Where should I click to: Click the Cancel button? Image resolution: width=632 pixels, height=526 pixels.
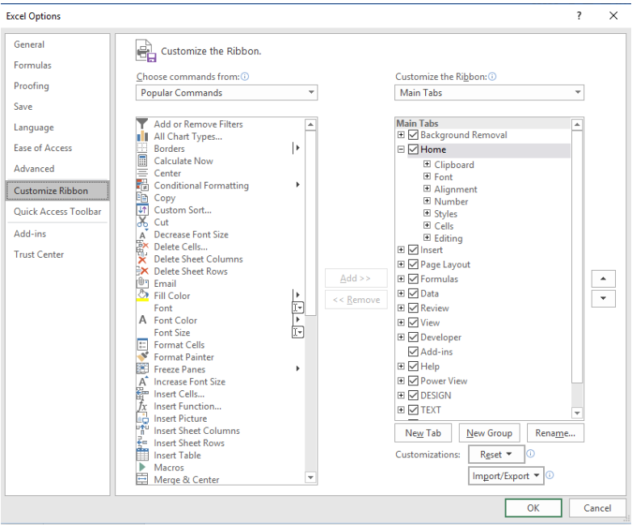pos(597,508)
